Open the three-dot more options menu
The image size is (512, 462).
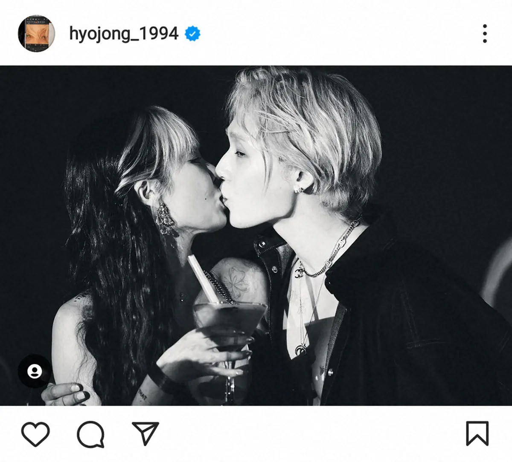(485, 33)
